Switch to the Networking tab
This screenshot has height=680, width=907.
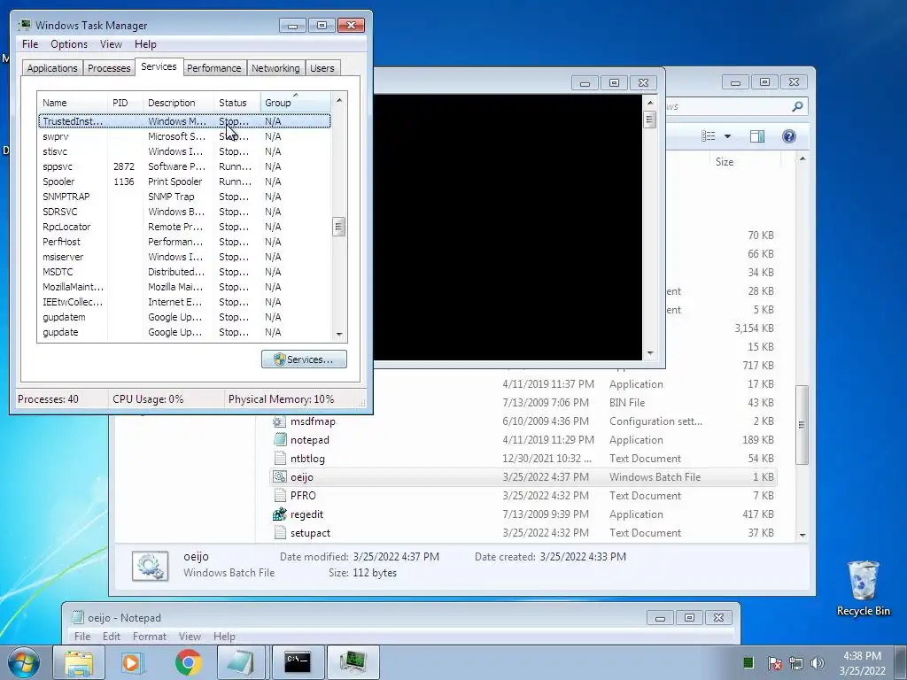coord(275,68)
